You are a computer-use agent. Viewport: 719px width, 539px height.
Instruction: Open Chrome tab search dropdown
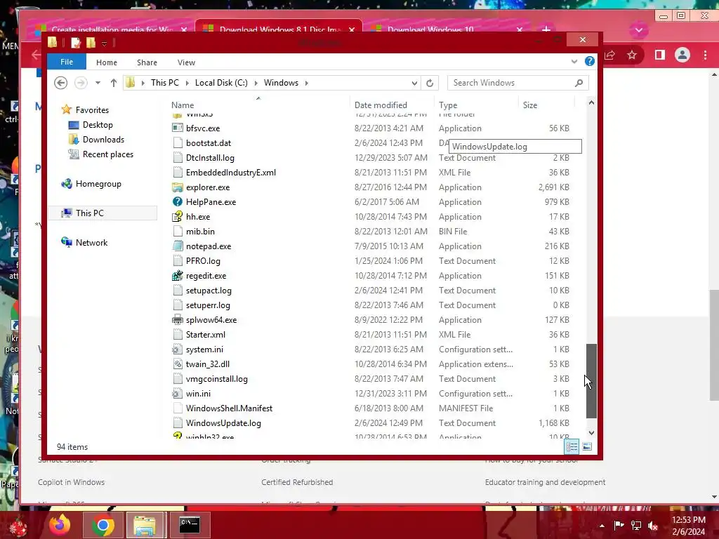pos(639,31)
